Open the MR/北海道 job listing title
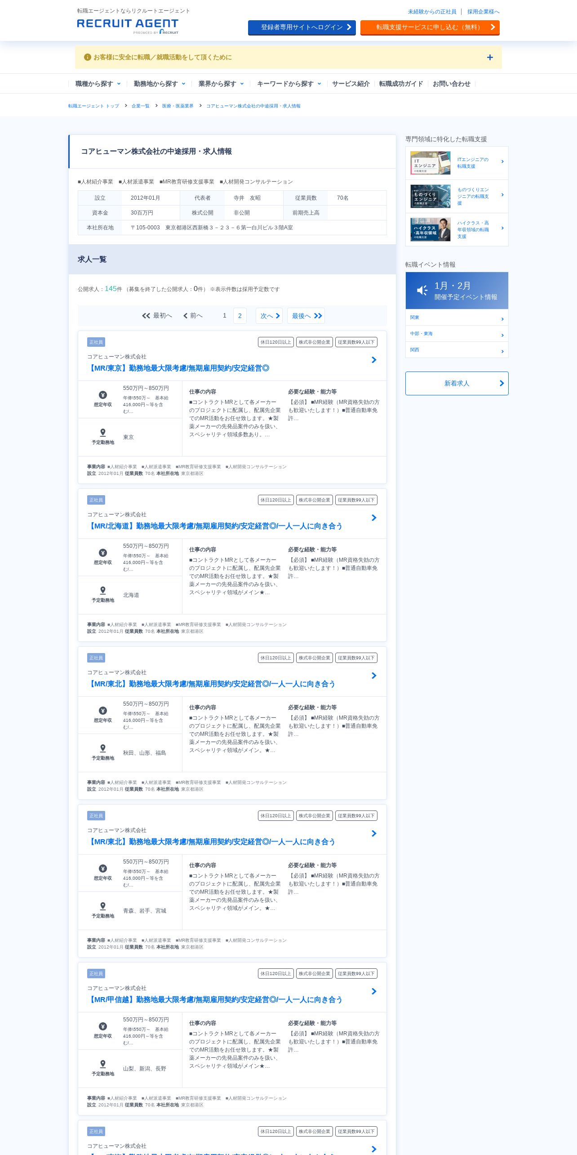The width and height of the screenshot is (577, 1155). (x=215, y=526)
